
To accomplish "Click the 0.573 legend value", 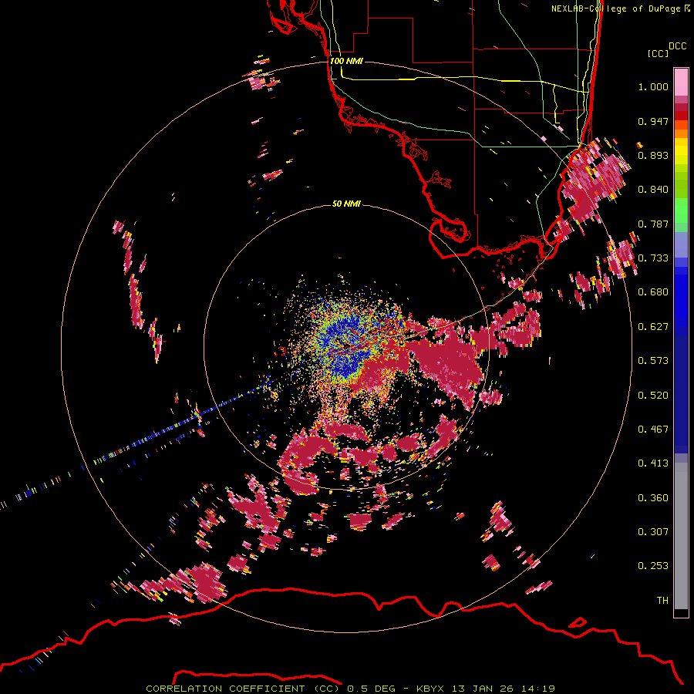I will (653, 361).
